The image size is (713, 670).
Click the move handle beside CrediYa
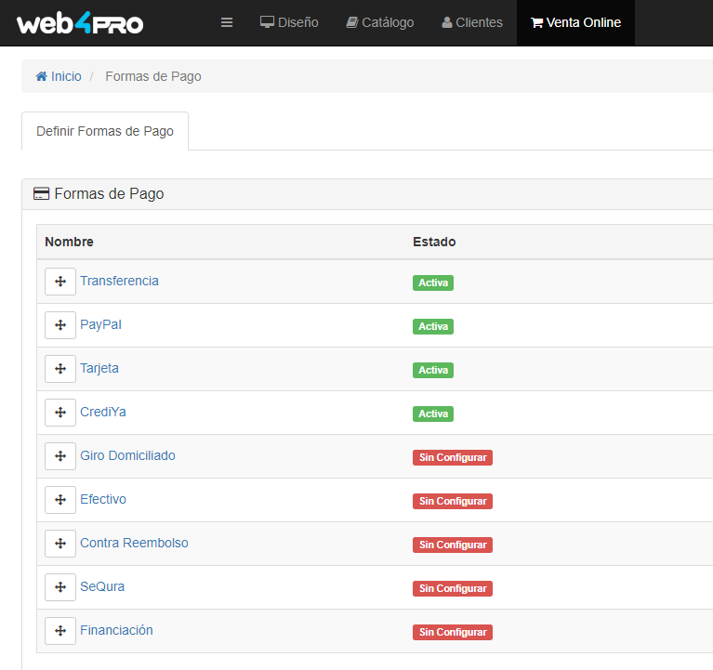[60, 413]
